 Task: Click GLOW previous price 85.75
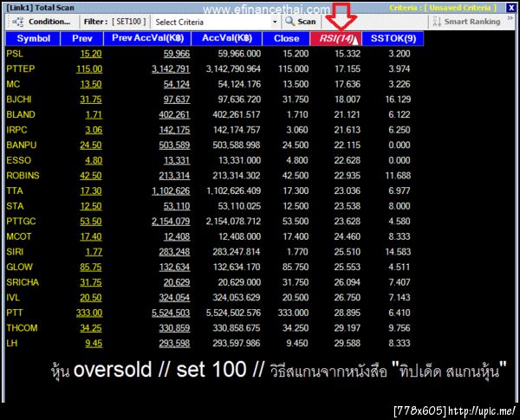(91, 268)
